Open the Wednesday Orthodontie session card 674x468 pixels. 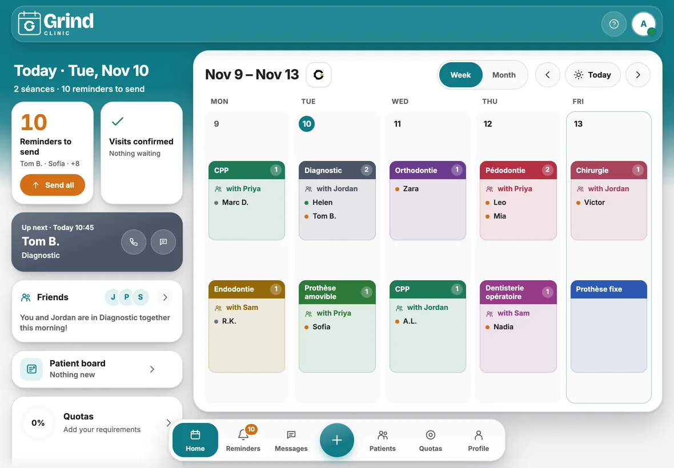[428, 200]
